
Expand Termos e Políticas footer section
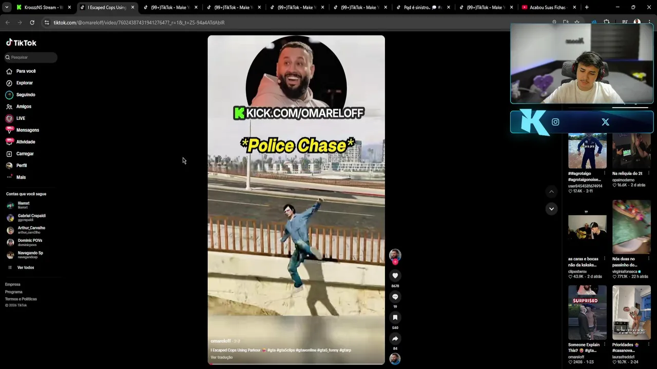point(21,299)
